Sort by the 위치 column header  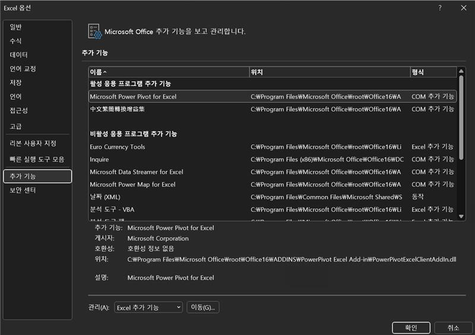coord(330,72)
